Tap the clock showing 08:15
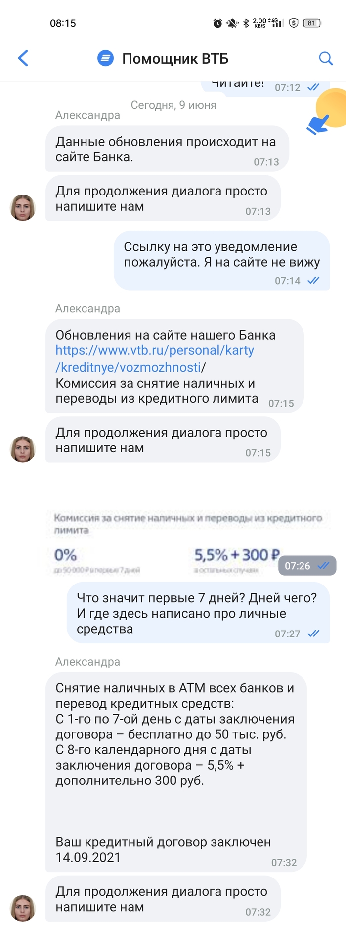Screen dimensions: 346x927 click(x=63, y=23)
